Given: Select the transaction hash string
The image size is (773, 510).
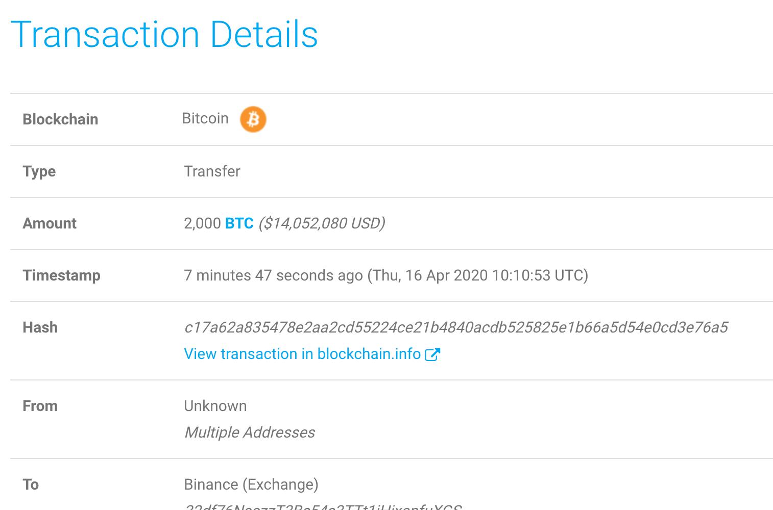Looking at the screenshot, I should [456, 327].
